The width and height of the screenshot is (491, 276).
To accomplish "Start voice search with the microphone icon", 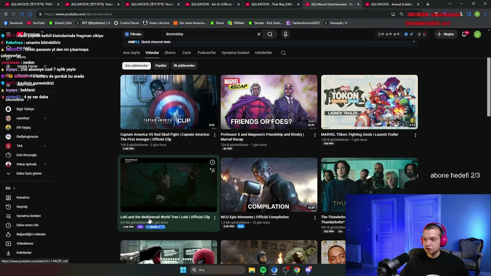I will click(285, 34).
